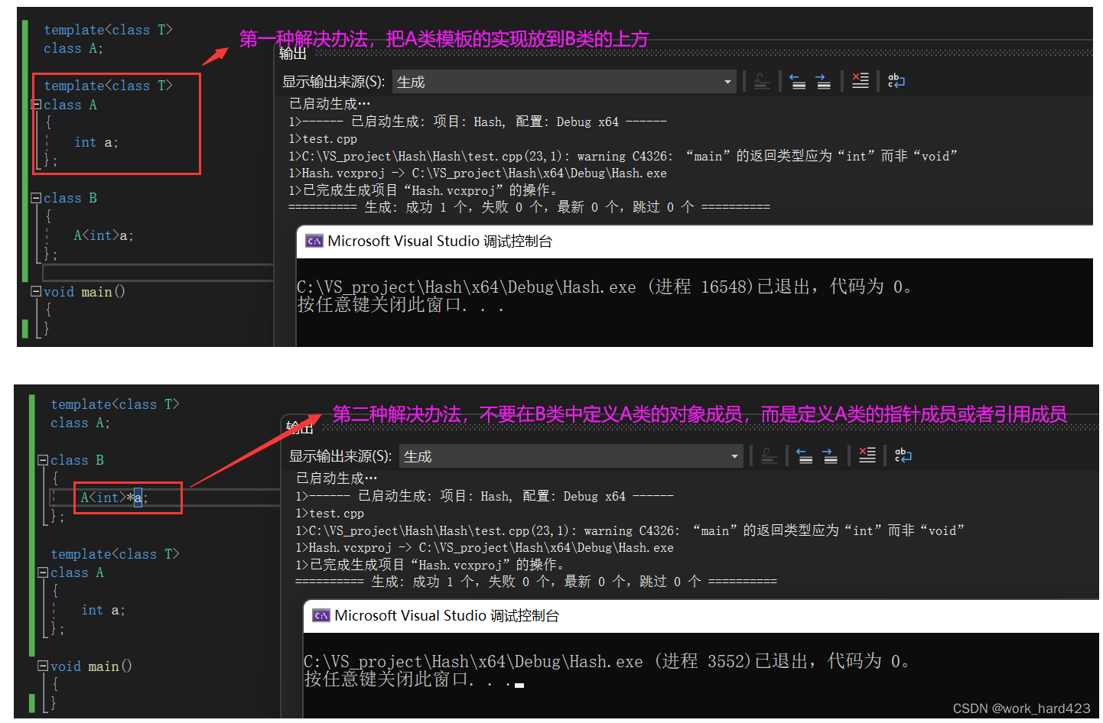Viewport: 1103px width, 723px height.
Task: Click the 'A<int>a;' code line
Action: click(103, 235)
